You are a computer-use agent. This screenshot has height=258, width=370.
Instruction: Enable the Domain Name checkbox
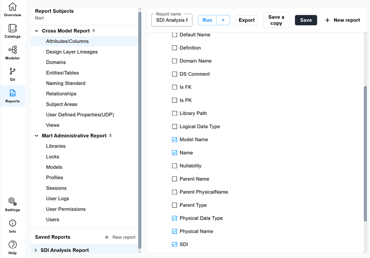coord(174,61)
